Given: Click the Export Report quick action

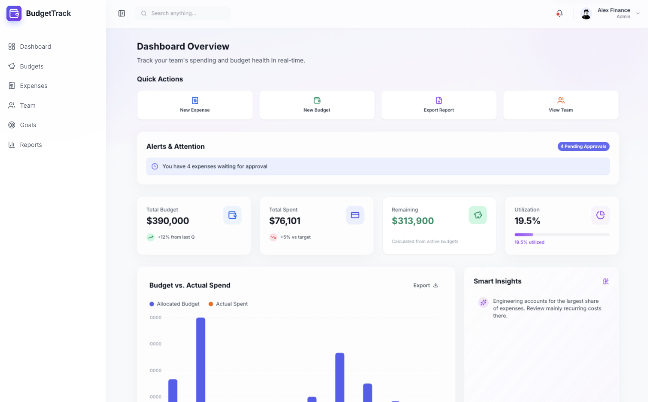Looking at the screenshot, I should [439, 105].
